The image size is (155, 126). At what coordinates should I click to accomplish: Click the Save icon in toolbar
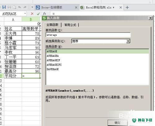pyautogui.click(x=4, y=7)
